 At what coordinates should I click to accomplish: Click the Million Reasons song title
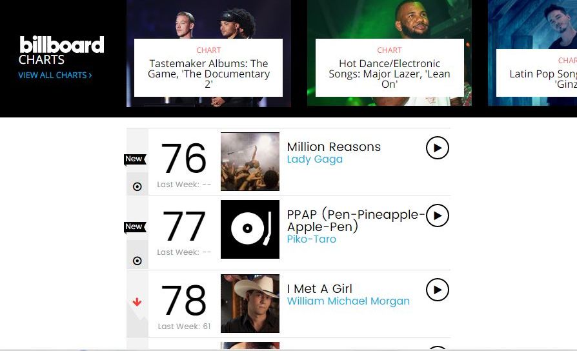(x=334, y=146)
